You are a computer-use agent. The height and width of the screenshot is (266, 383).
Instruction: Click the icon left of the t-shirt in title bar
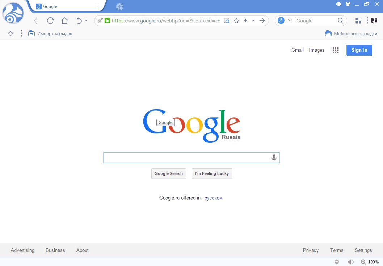[x=338, y=4]
